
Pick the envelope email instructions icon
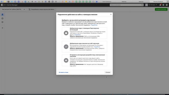66,60
